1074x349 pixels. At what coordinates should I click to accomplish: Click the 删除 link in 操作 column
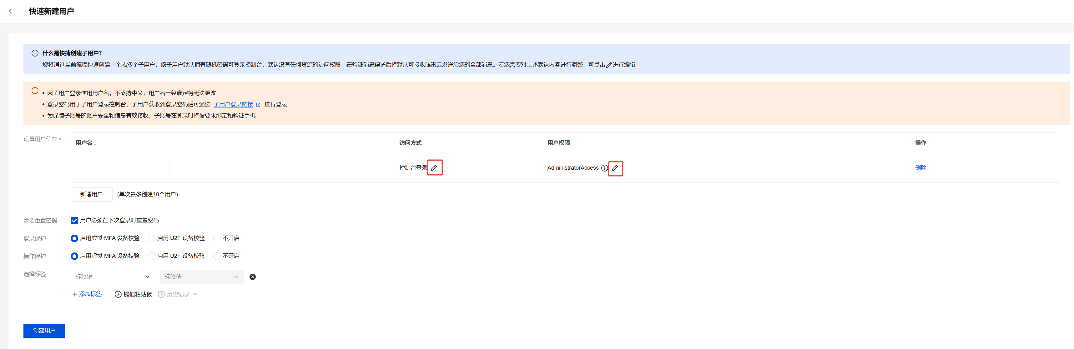(x=920, y=168)
